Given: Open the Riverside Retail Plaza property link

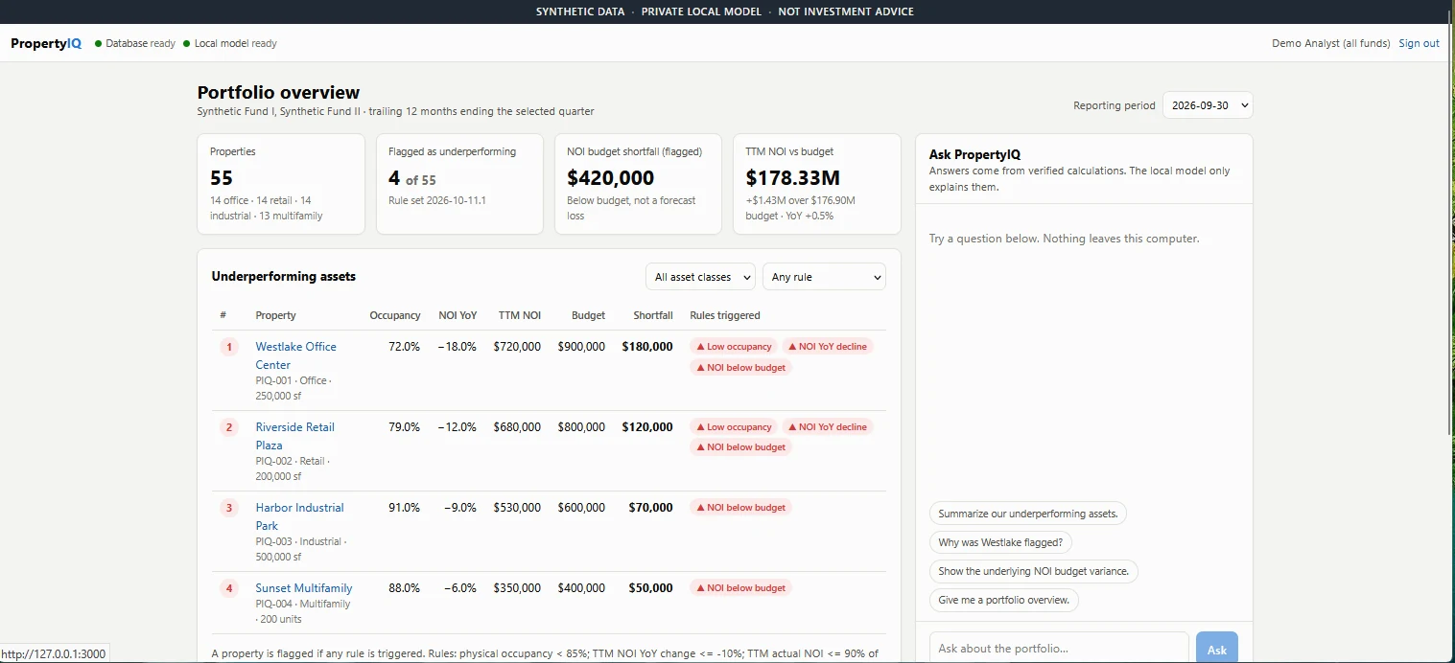Looking at the screenshot, I should coord(294,436).
